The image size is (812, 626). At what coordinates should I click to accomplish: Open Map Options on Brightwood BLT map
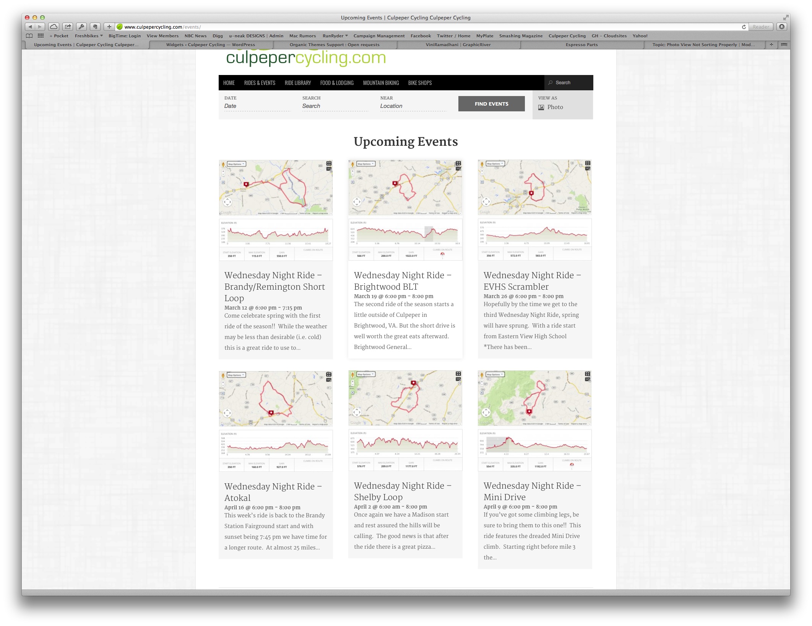click(365, 164)
